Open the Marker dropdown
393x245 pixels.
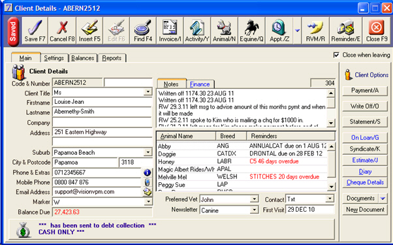tap(148, 201)
